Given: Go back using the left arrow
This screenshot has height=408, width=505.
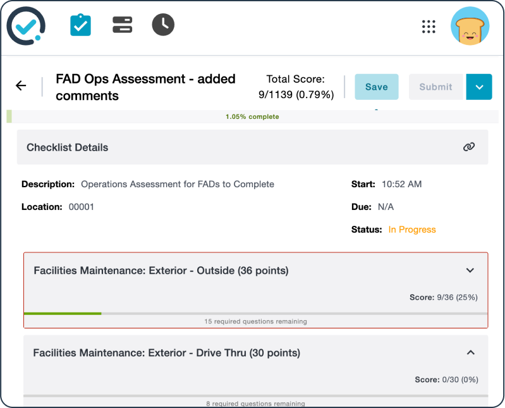Looking at the screenshot, I should (21, 86).
